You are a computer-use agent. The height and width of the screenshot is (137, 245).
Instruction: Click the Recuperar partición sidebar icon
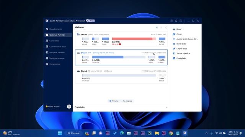click(47, 53)
